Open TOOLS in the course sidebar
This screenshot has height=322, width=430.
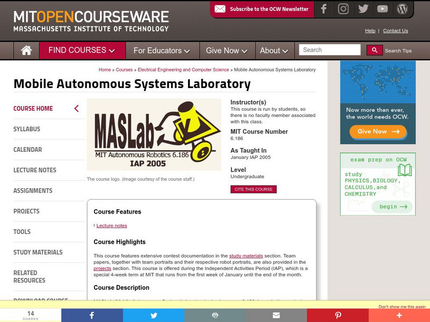pyautogui.click(x=22, y=232)
